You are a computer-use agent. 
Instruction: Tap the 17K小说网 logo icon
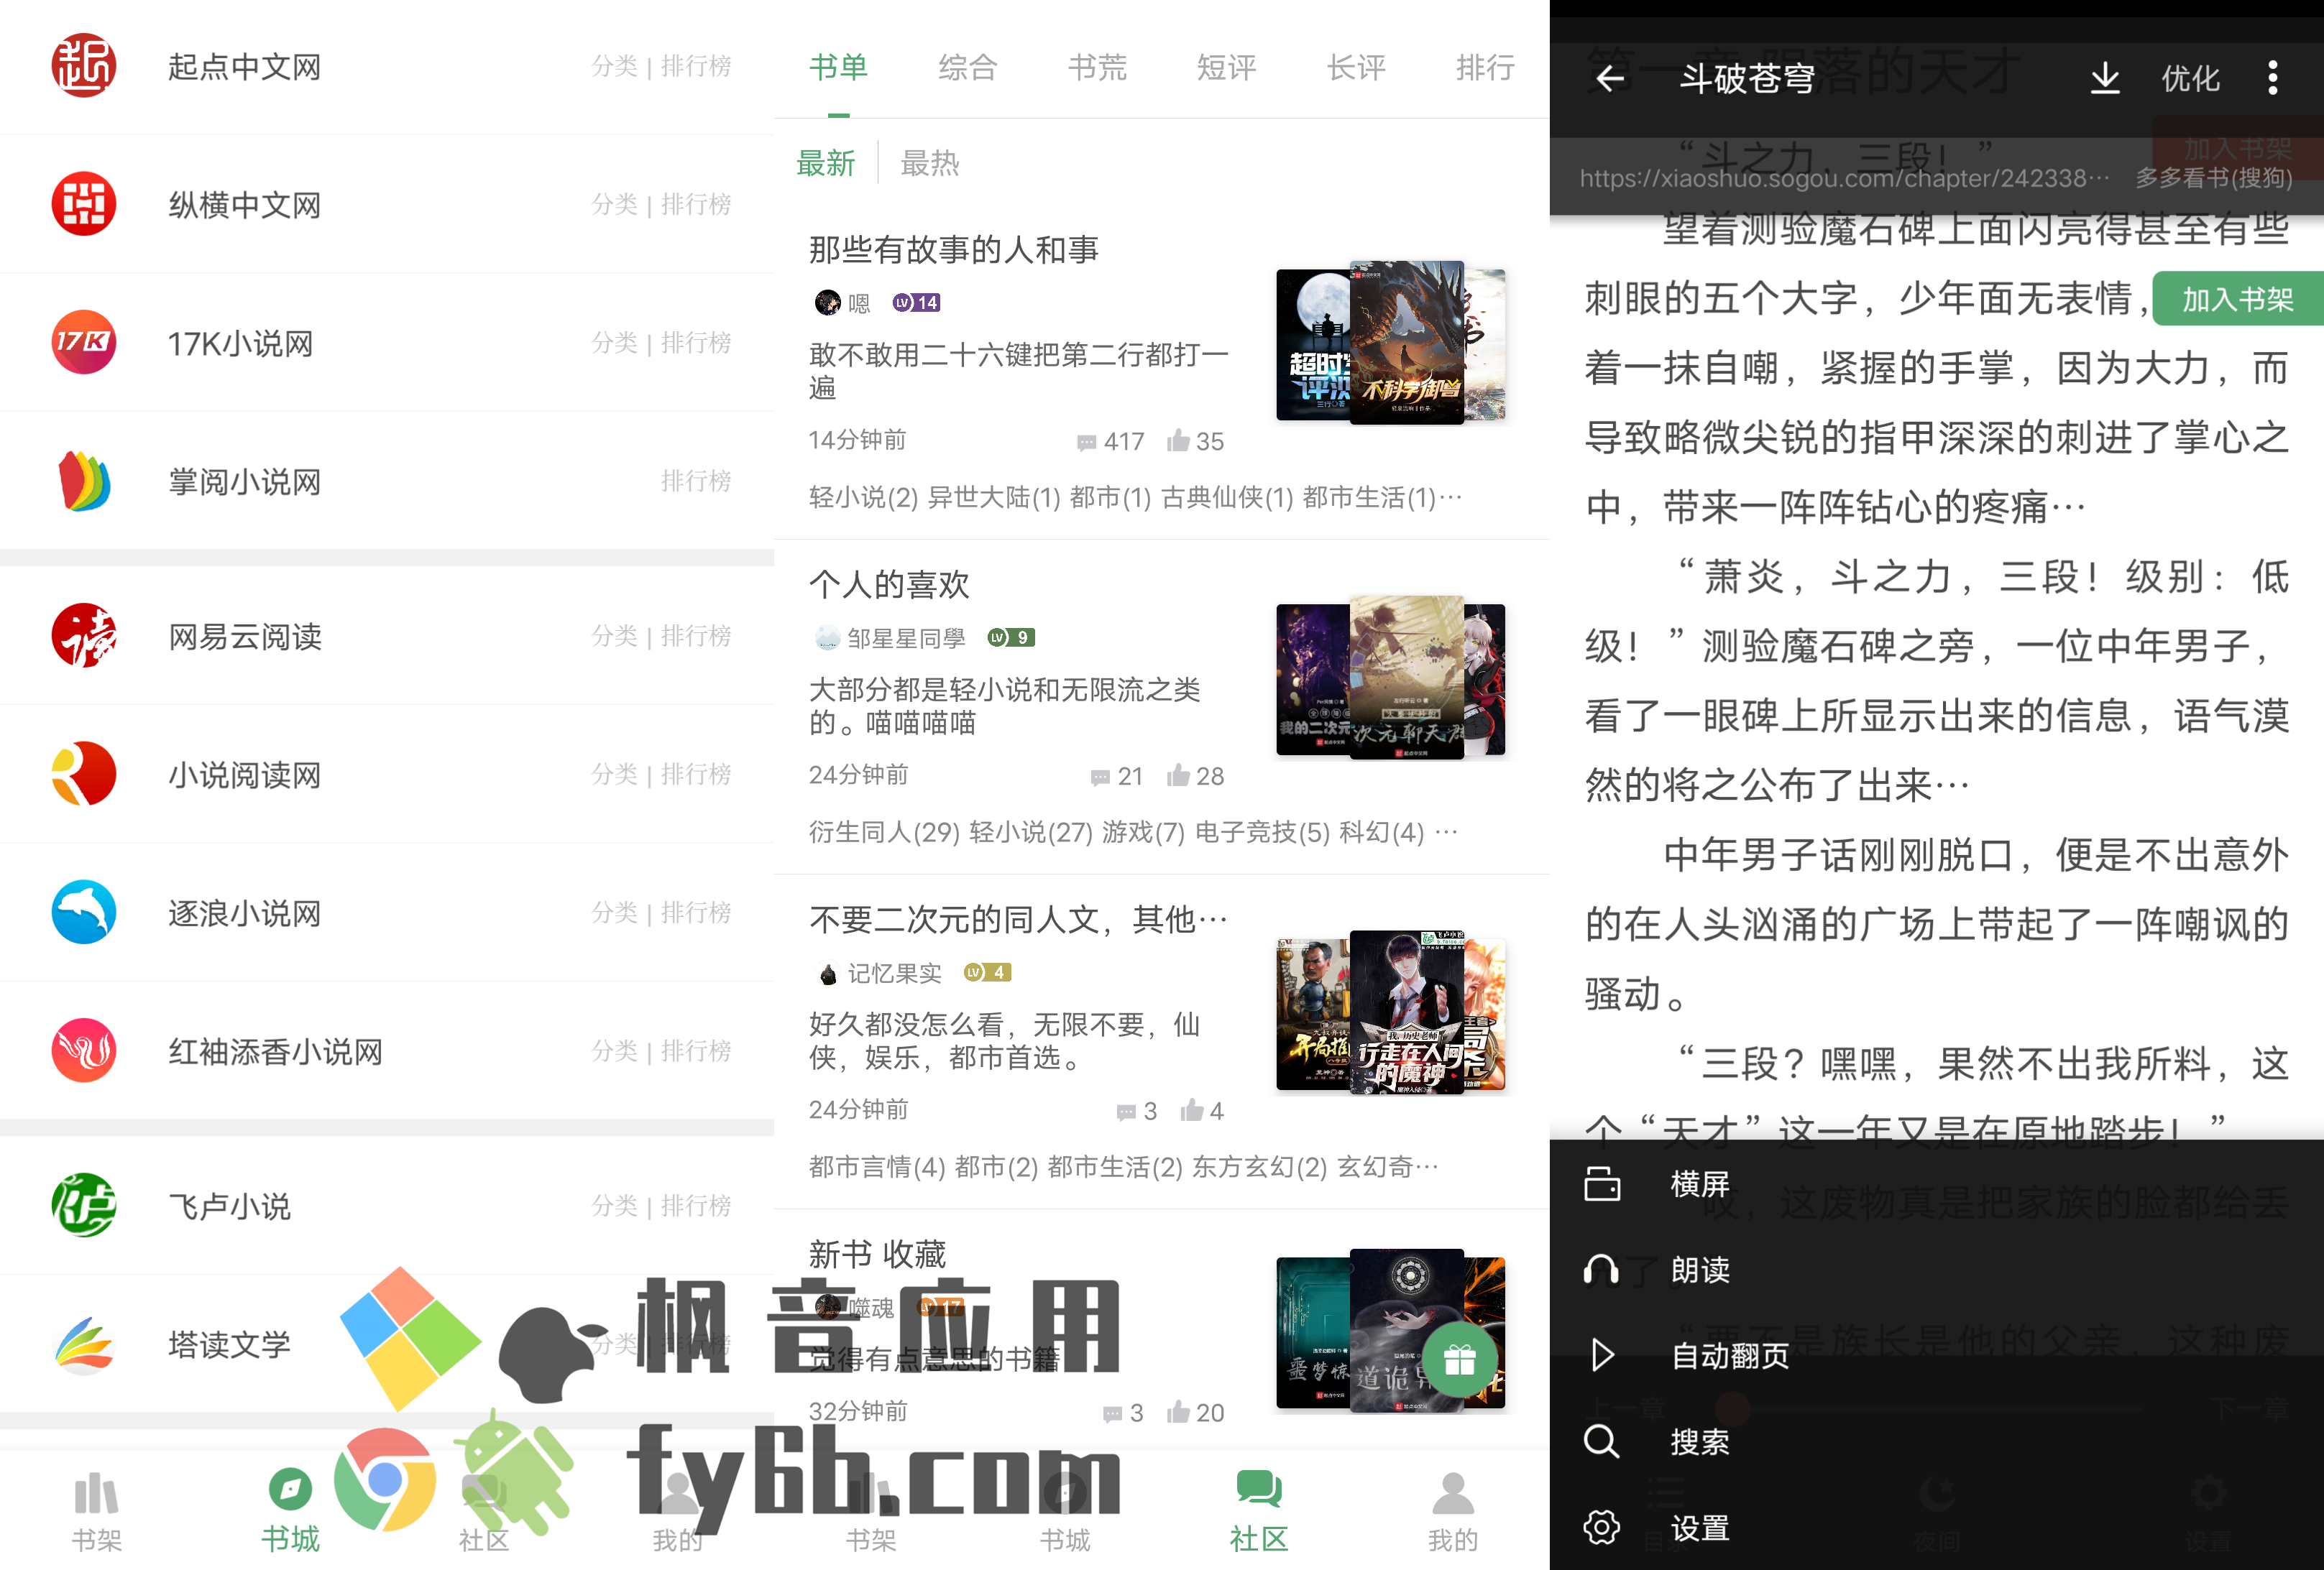(x=84, y=342)
